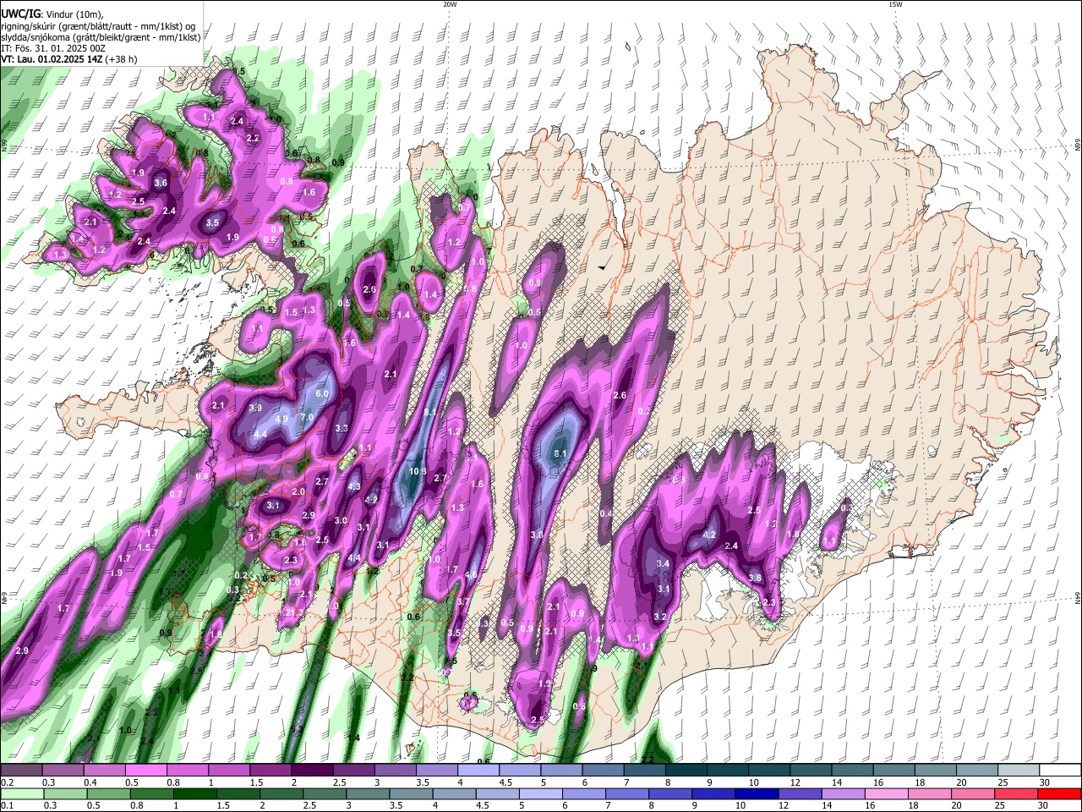This screenshot has width=1082, height=812.
Task: Pick the navy blue swatch between 10 and 12
Action: click(x=756, y=793)
